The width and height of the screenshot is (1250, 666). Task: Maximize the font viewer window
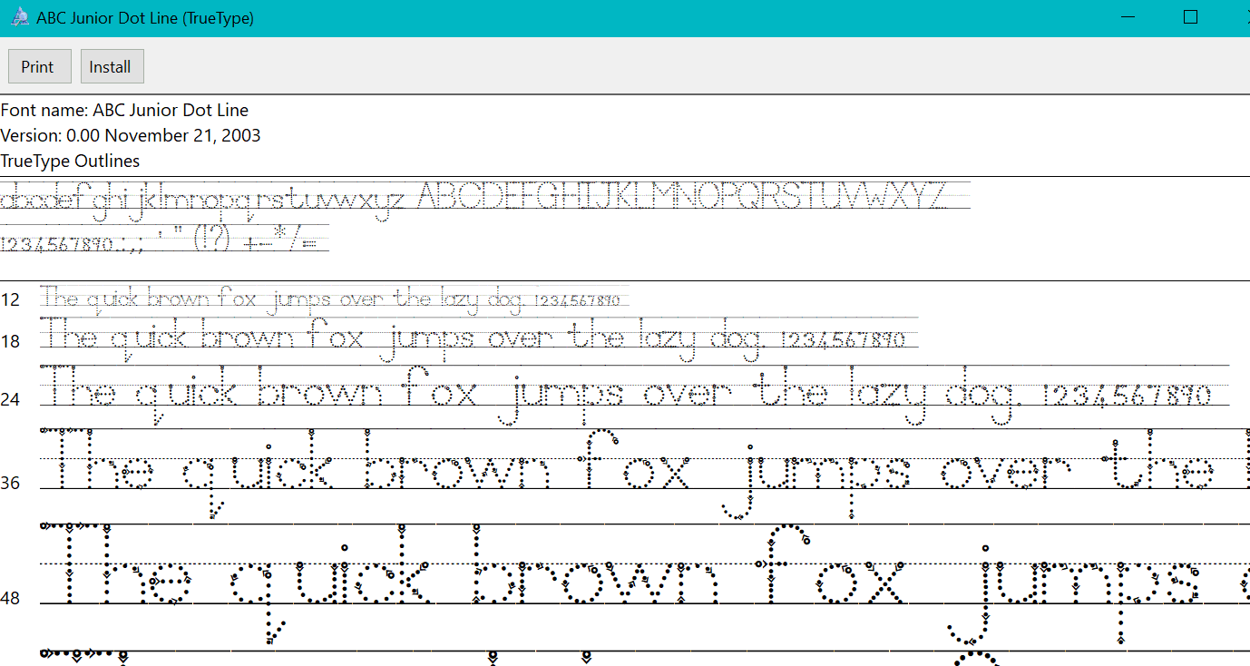[1190, 17]
